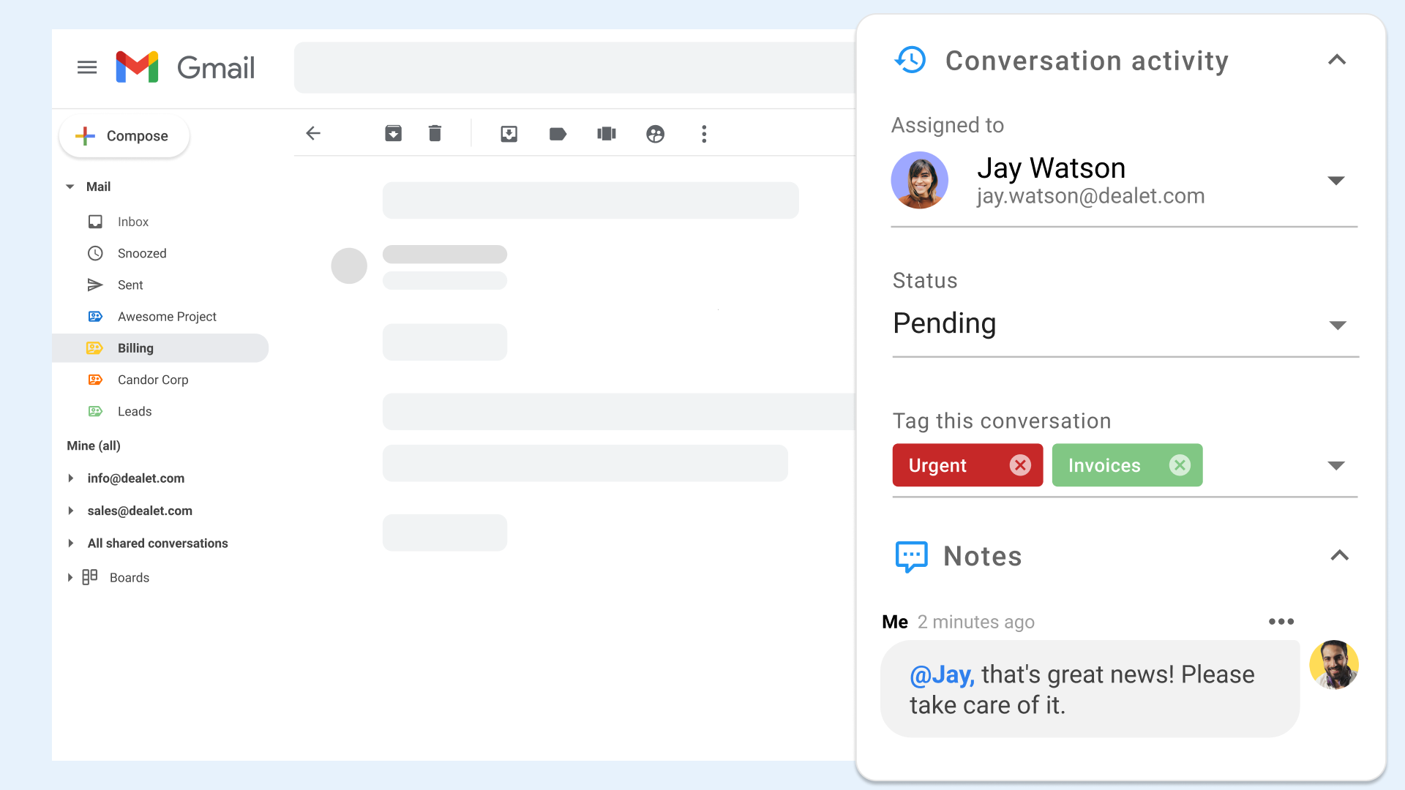1405x790 pixels.
Task: Open the Assigned to dropdown
Action: pos(1336,181)
